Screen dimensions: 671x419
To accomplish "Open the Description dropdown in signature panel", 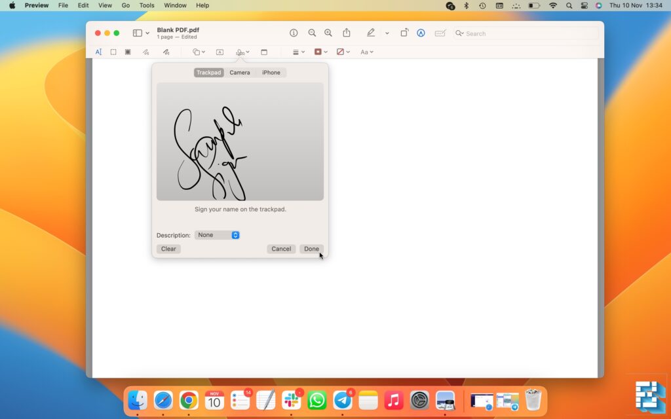I will [x=217, y=234].
